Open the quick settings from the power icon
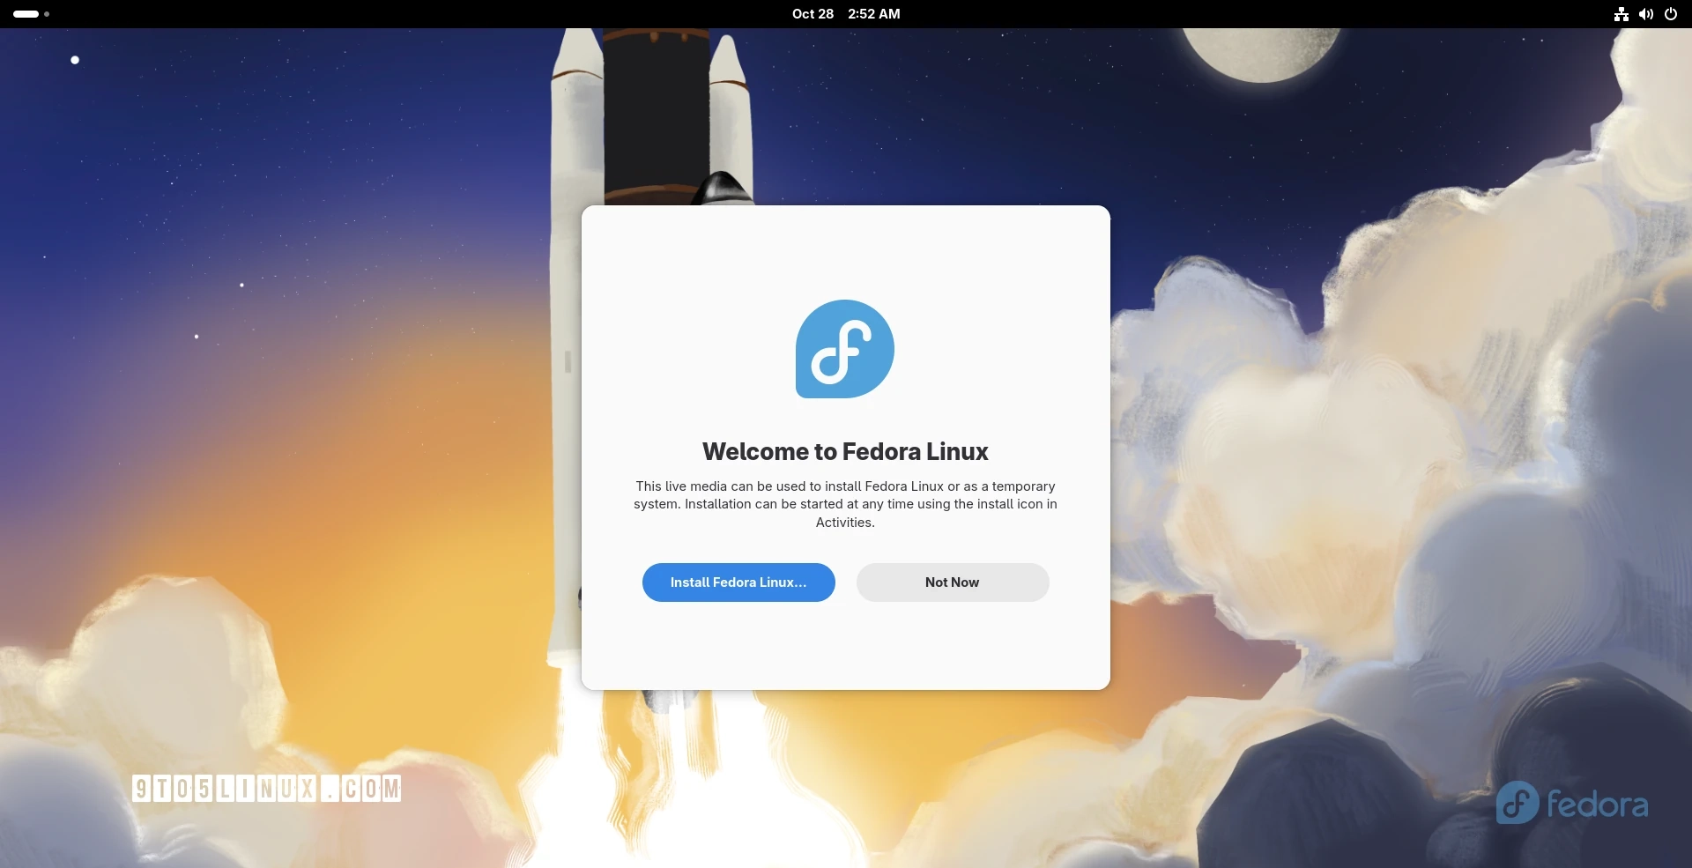The image size is (1692, 868). coord(1671,14)
